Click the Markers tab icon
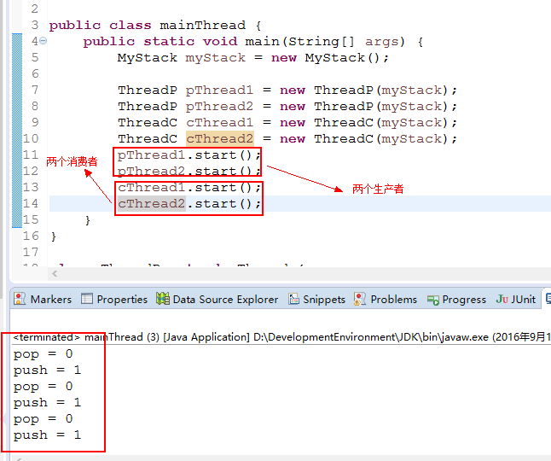 (x=20, y=299)
